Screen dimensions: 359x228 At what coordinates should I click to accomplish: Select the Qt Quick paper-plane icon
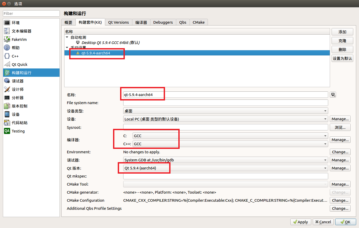point(7,64)
